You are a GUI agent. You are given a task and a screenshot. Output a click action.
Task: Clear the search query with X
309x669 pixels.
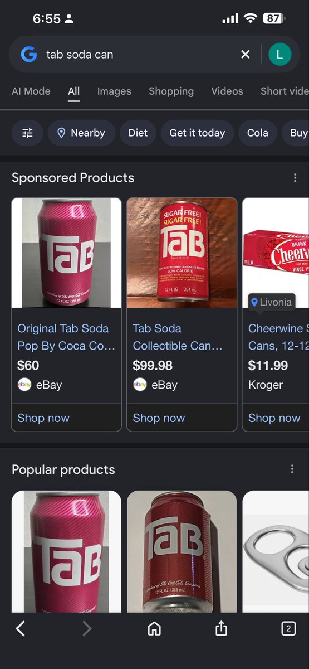click(245, 54)
